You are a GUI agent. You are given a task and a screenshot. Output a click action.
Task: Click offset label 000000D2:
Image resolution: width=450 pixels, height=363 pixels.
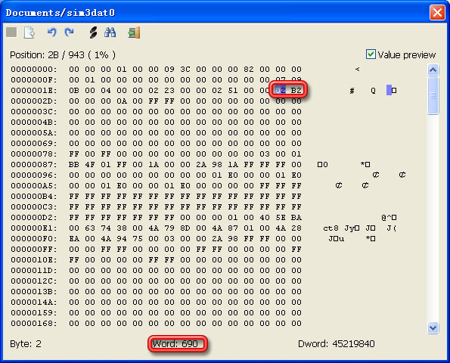pos(34,218)
